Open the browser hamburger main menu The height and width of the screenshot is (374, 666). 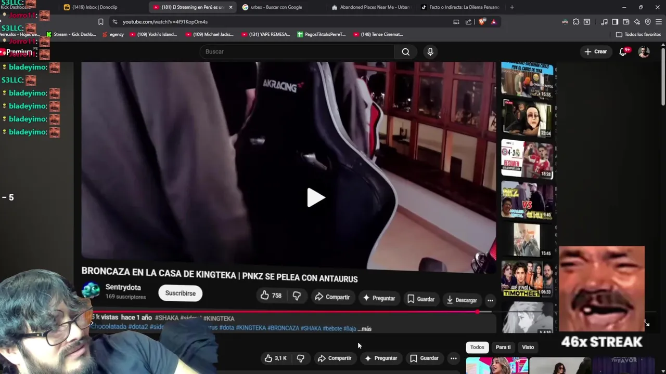[x=659, y=22]
